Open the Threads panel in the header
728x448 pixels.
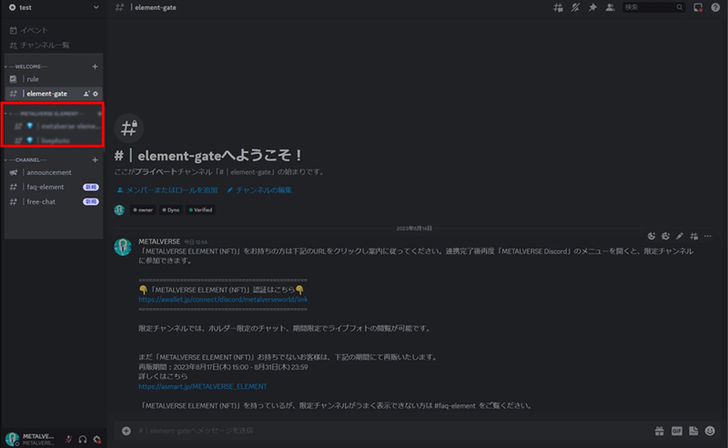(558, 7)
